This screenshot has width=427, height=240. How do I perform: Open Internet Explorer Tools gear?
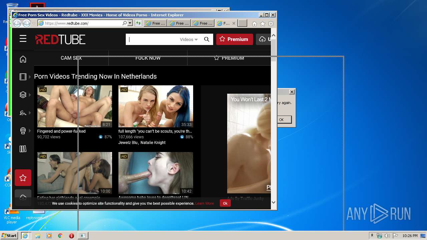pos(271,24)
